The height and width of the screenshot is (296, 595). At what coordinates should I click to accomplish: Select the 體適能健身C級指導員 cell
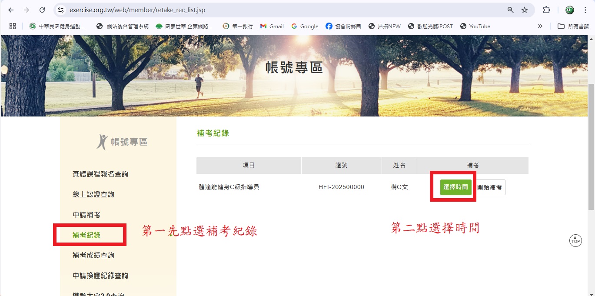(229, 187)
